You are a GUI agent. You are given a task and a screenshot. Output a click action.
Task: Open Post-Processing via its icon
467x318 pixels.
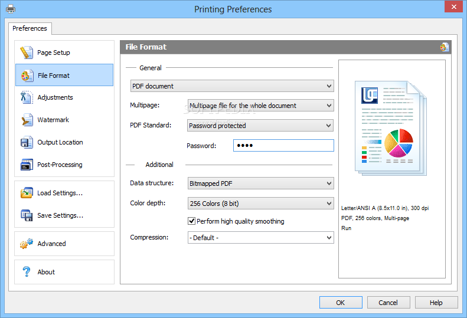click(27, 165)
